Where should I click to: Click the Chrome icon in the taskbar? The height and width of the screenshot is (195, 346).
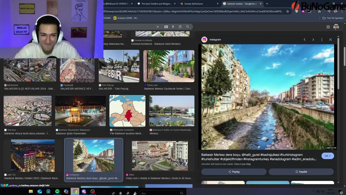(x=75, y=191)
